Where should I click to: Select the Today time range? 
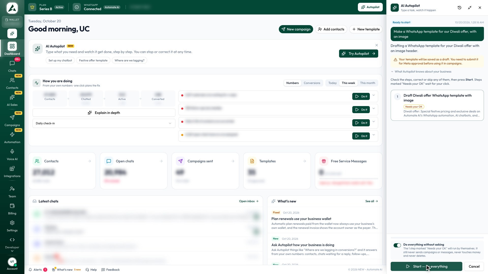pos(332,83)
